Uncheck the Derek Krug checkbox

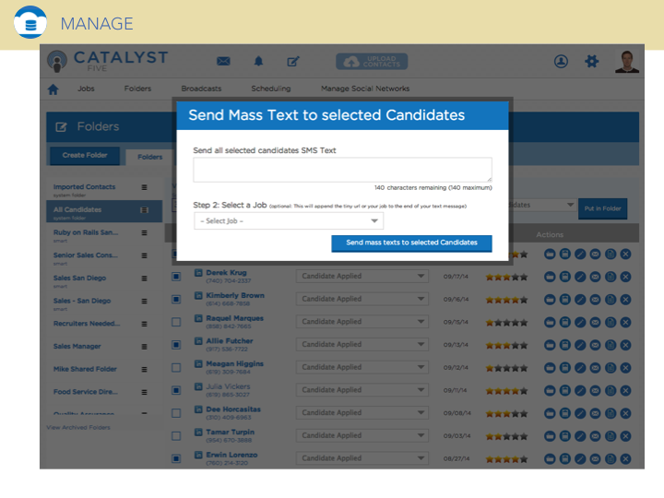(x=176, y=276)
